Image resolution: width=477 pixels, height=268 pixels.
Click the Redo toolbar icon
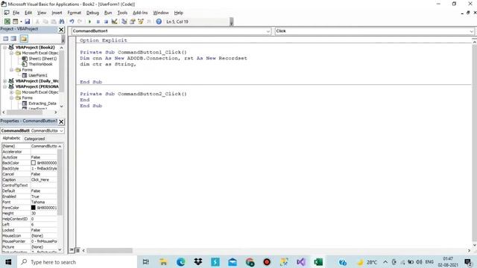click(80, 22)
